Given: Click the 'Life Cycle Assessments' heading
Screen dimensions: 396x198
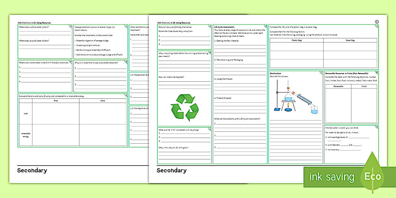Looking at the screenshot, I should [224, 27].
